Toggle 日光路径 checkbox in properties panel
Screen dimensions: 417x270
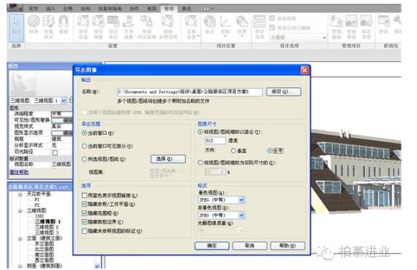(x=55, y=153)
